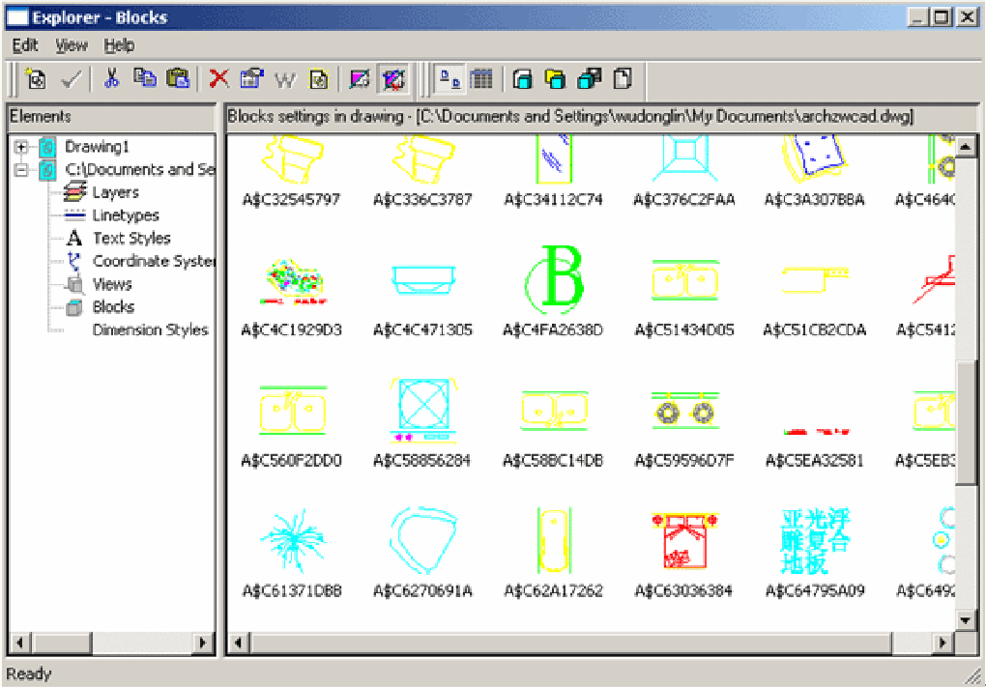The width and height of the screenshot is (986, 687).
Task: Click the red X Delete icon
Action: [x=218, y=79]
